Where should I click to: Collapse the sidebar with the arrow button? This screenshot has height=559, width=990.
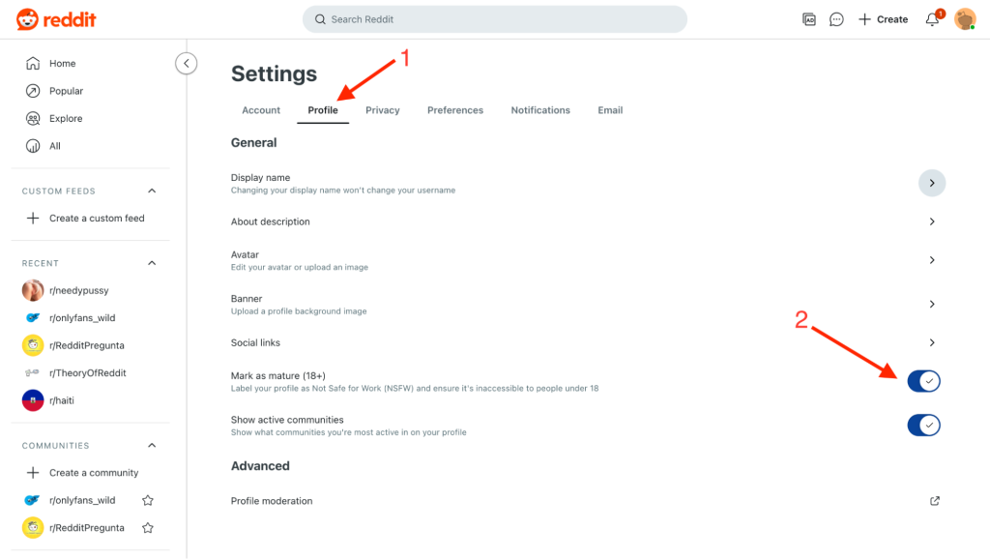pos(187,63)
